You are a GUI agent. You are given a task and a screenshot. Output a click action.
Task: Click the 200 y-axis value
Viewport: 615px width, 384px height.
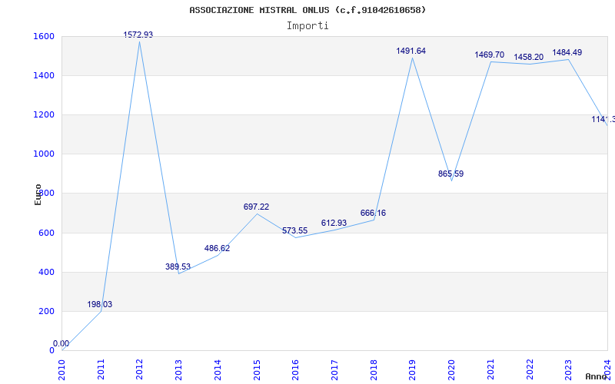pos(47,311)
